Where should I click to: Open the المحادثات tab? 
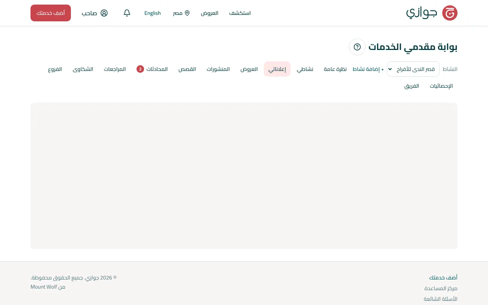(152, 69)
